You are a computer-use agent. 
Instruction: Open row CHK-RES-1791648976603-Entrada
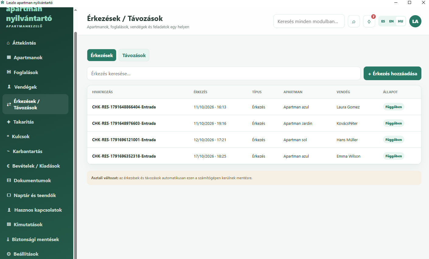click(254, 123)
